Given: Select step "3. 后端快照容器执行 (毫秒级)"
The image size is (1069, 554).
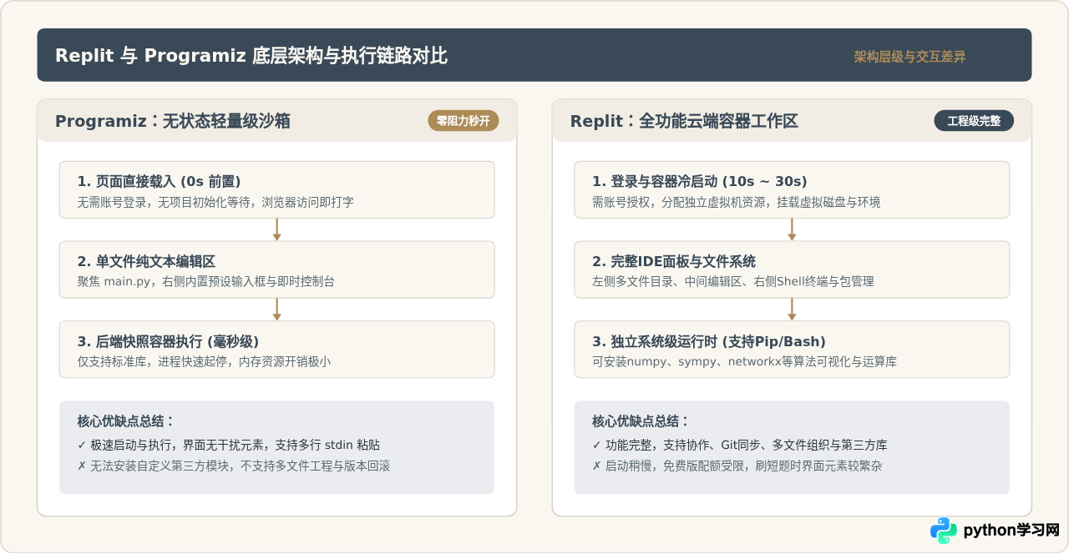Looking at the screenshot, I should tap(276, 350).
